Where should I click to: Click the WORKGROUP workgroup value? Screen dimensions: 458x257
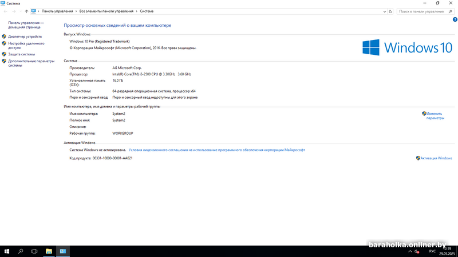(x=123, y=133)
